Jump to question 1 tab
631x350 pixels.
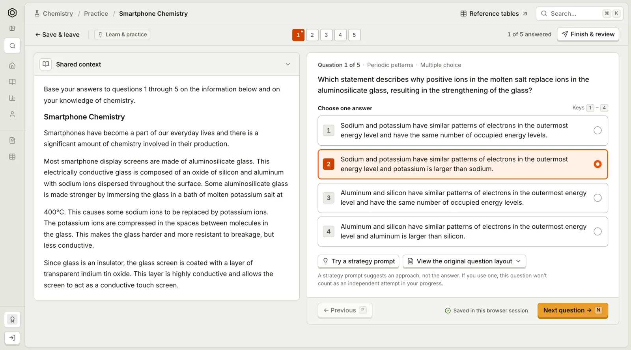[x=298, y=35]
